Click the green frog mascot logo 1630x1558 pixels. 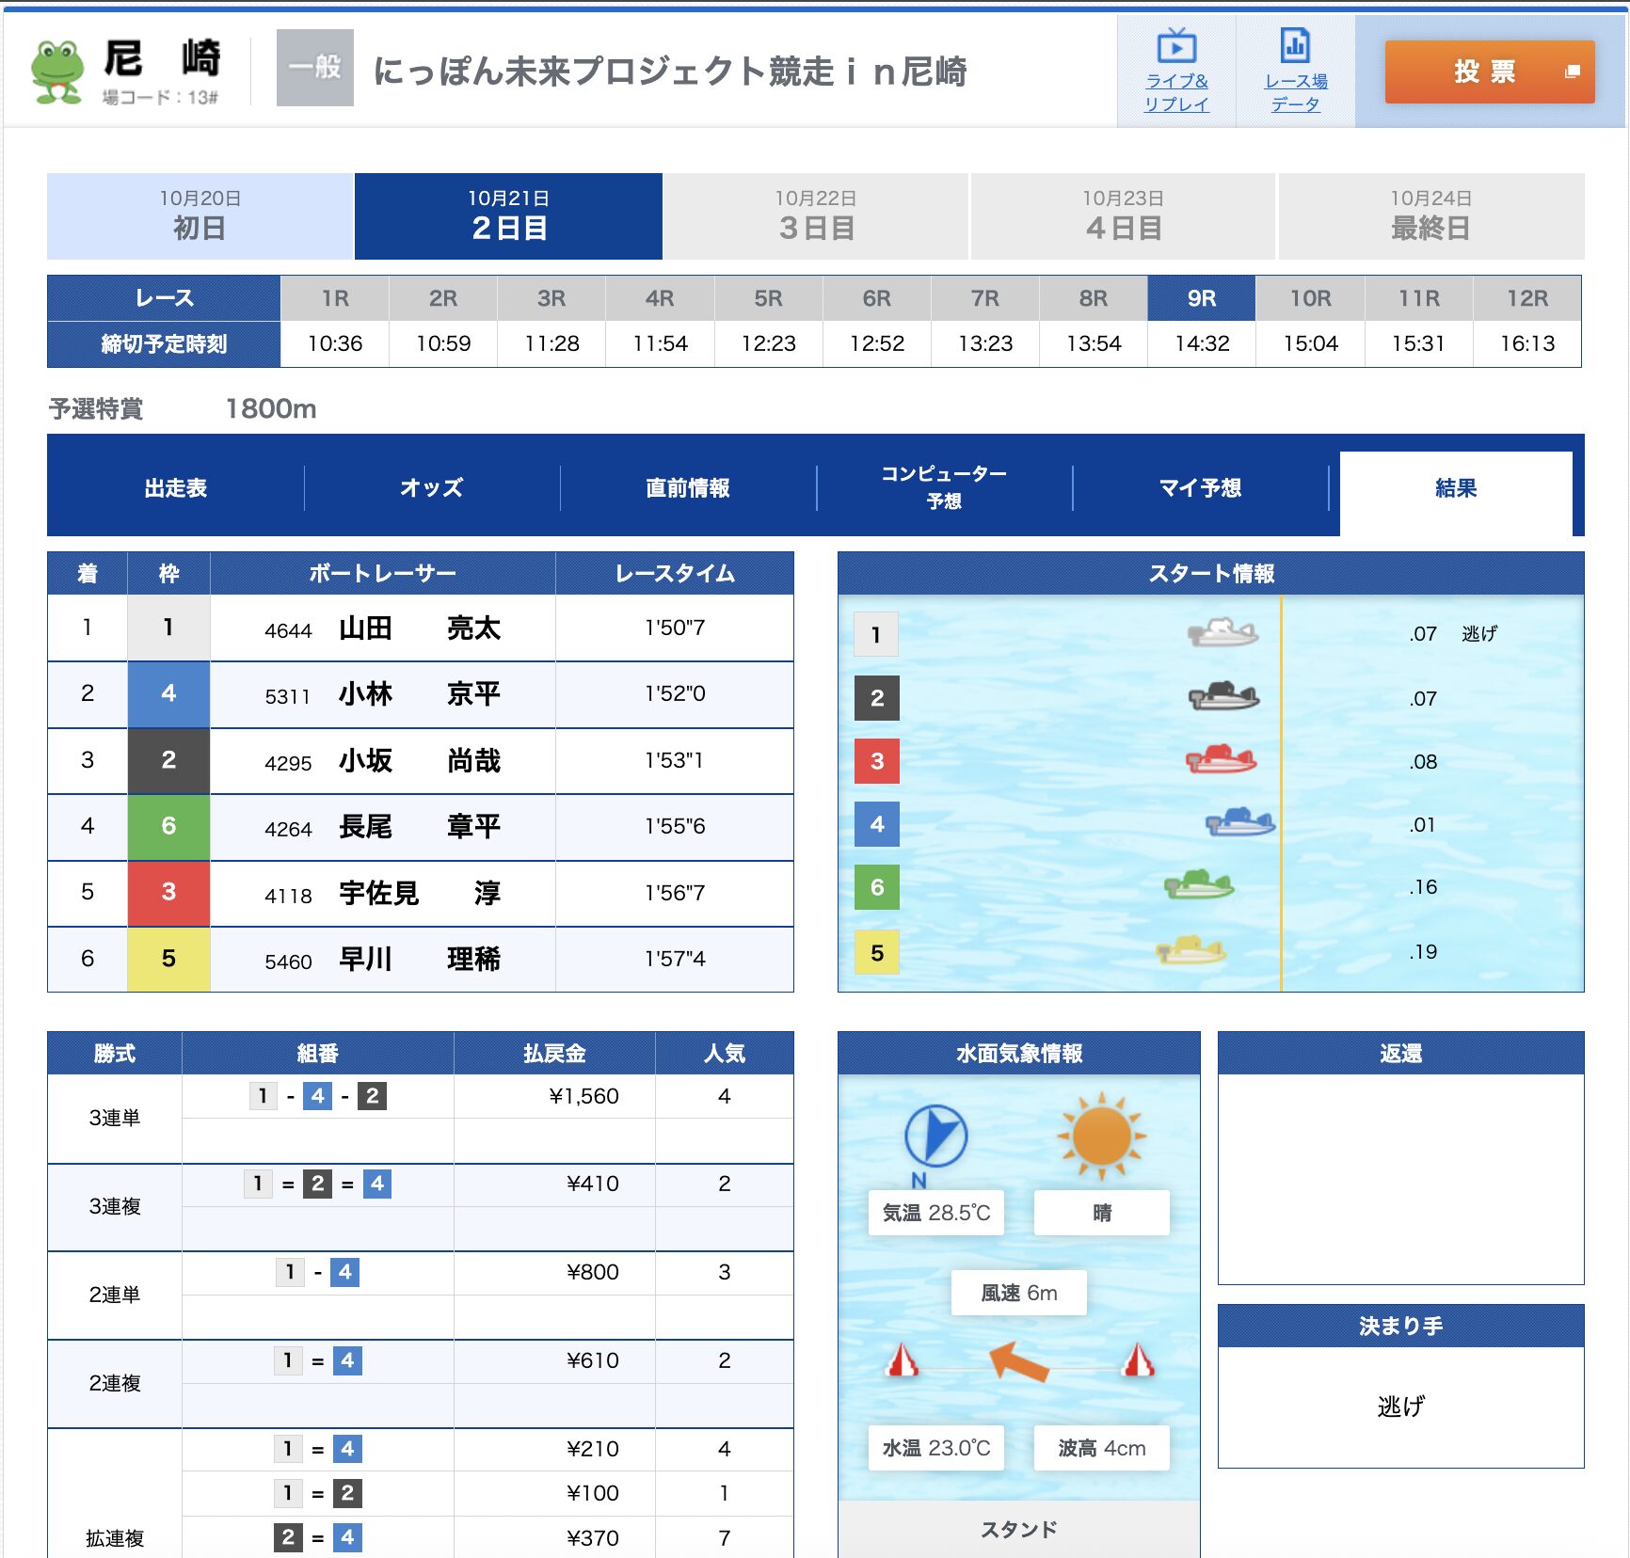(x=57, y=71)
